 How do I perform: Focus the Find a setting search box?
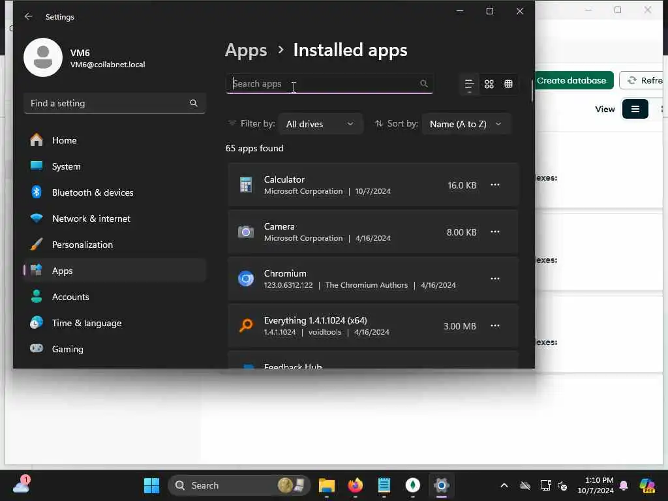pyautogui.click(x=115, y=103)
